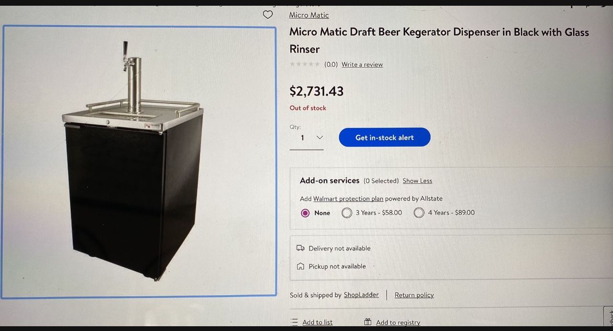Image resolution: width=613 pixels, height=331 pixels.
Task: Choose the 3 Years - $58.00 protection plan
Action: click(347, 213)
